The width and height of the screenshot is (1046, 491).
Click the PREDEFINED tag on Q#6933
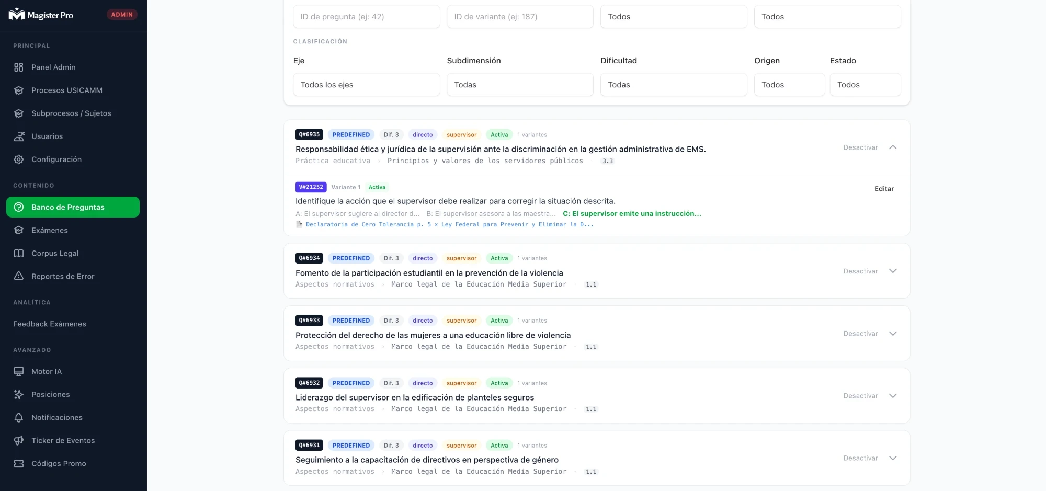351,321
